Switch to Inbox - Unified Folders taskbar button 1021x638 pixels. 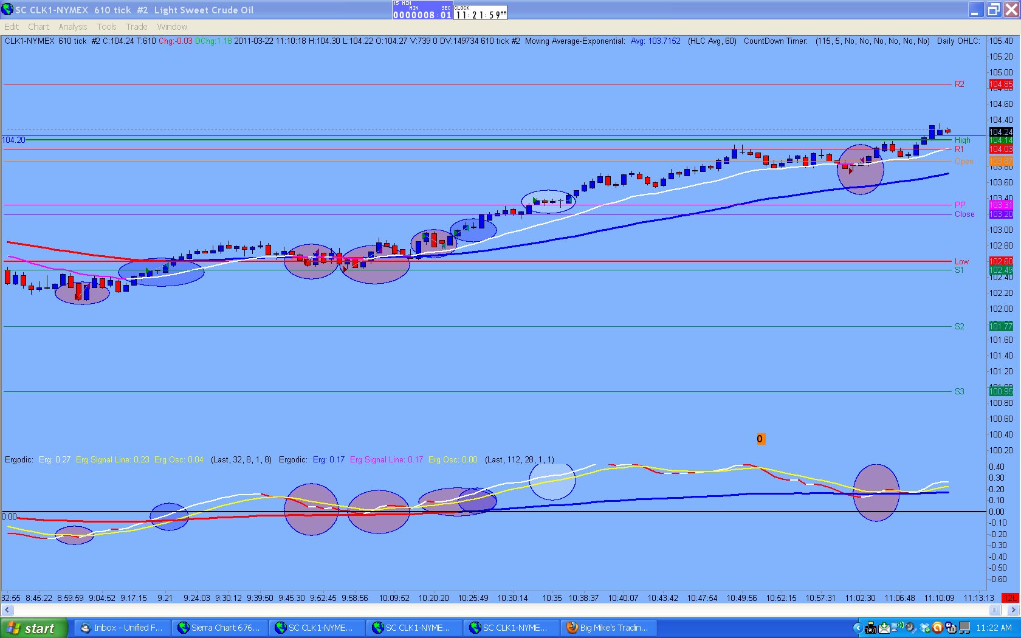tap(122, 628)
